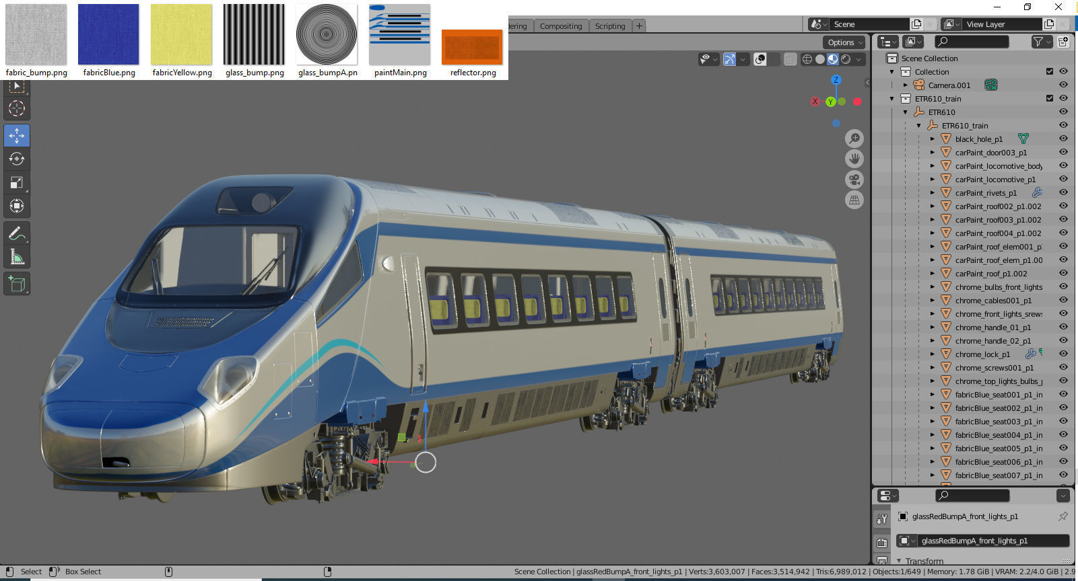Screen dimensions: 1078x581
Task: Toggle X-ray display icon
Action: pyautogui.click(x=790, y=59)
